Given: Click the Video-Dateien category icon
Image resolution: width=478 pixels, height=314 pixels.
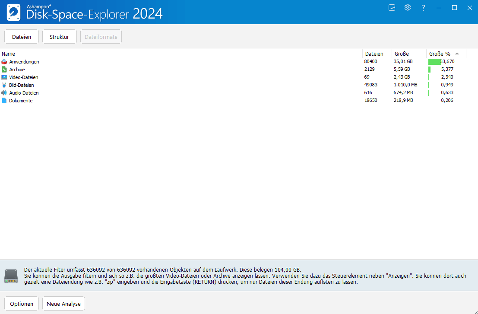Looking at the screenshot, I should [4, 77].
